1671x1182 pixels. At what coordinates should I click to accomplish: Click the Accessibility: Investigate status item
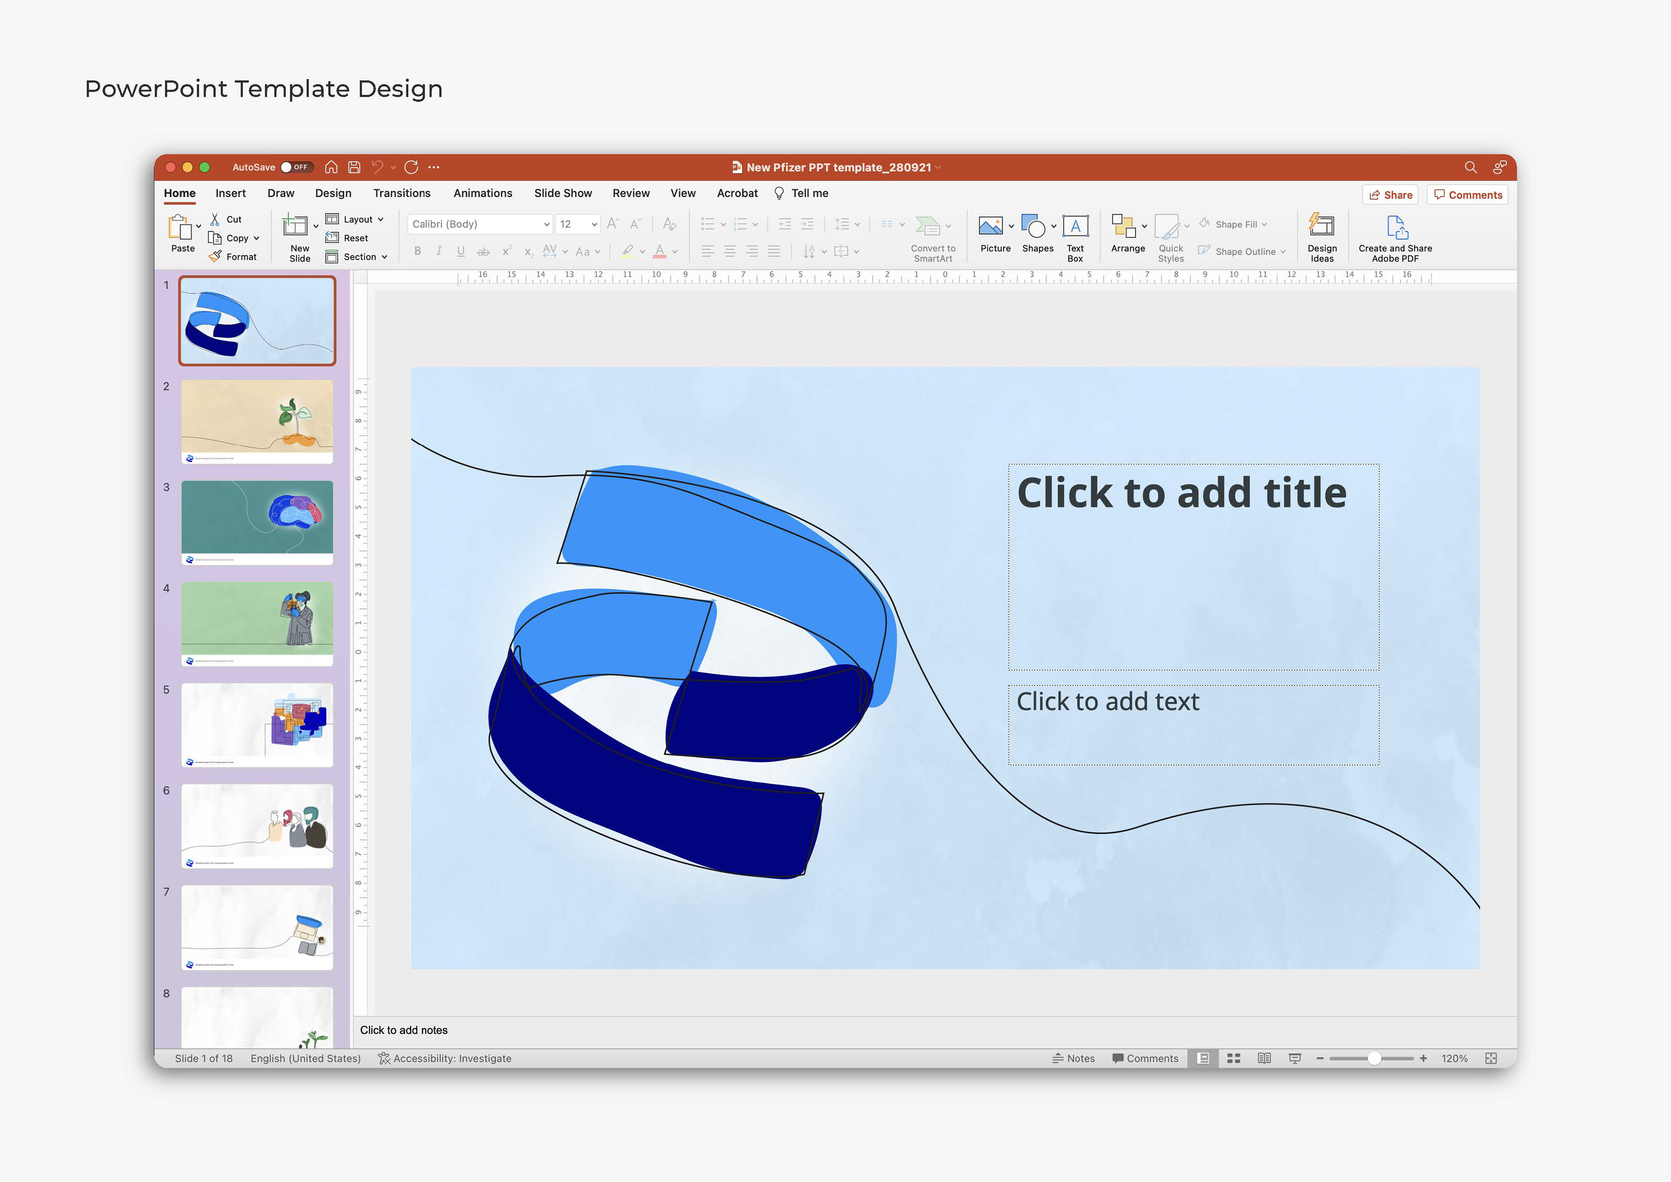(x=445, y=1058)
